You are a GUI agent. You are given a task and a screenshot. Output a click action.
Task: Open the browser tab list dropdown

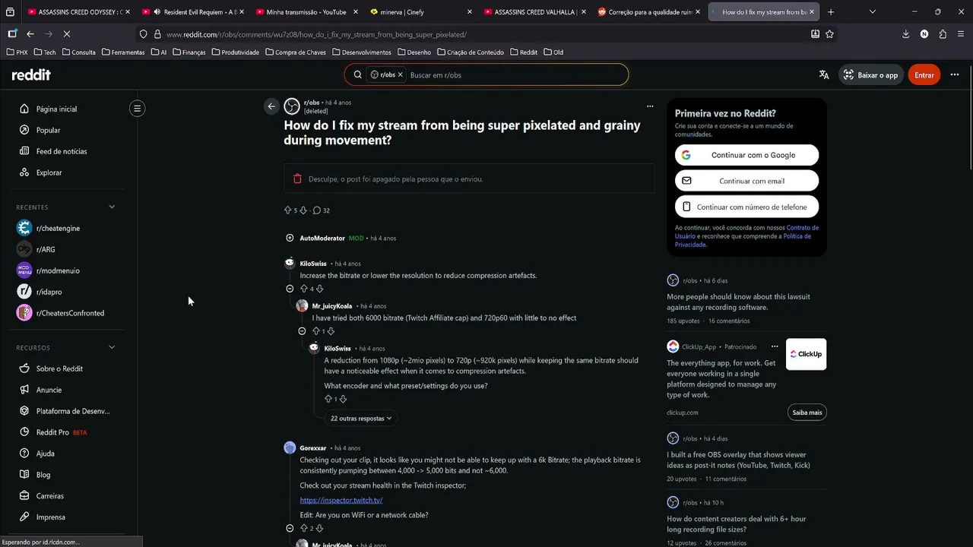click(x=872, y=12)
